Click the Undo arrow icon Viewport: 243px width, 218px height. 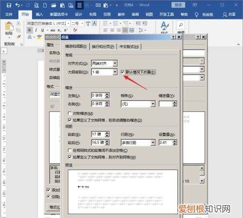(x=17, y=5)
